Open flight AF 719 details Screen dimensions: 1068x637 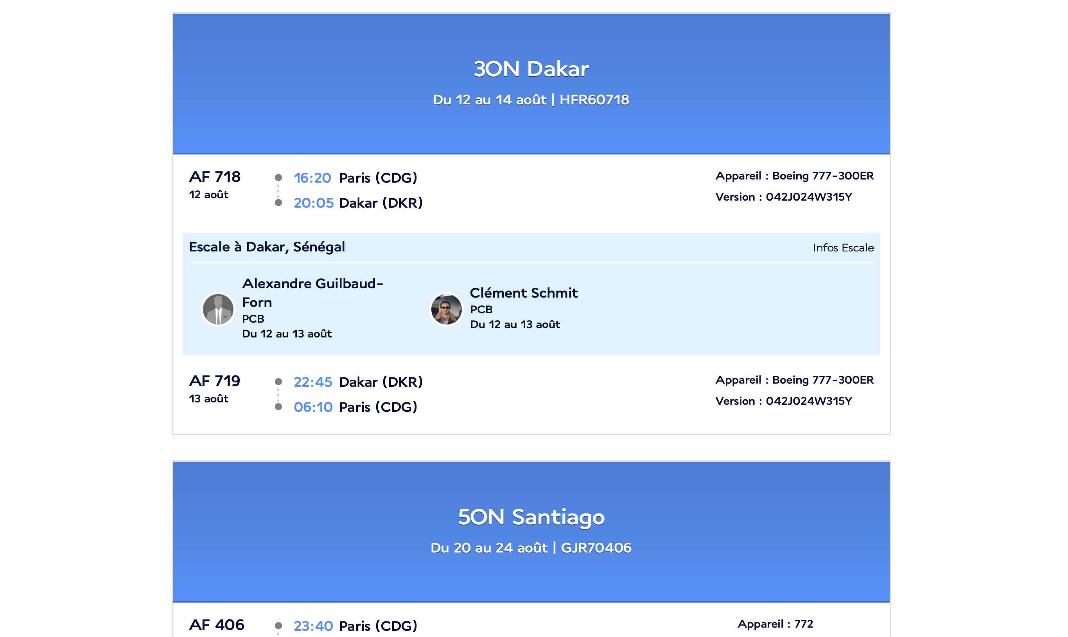click(x=215, y=381)
